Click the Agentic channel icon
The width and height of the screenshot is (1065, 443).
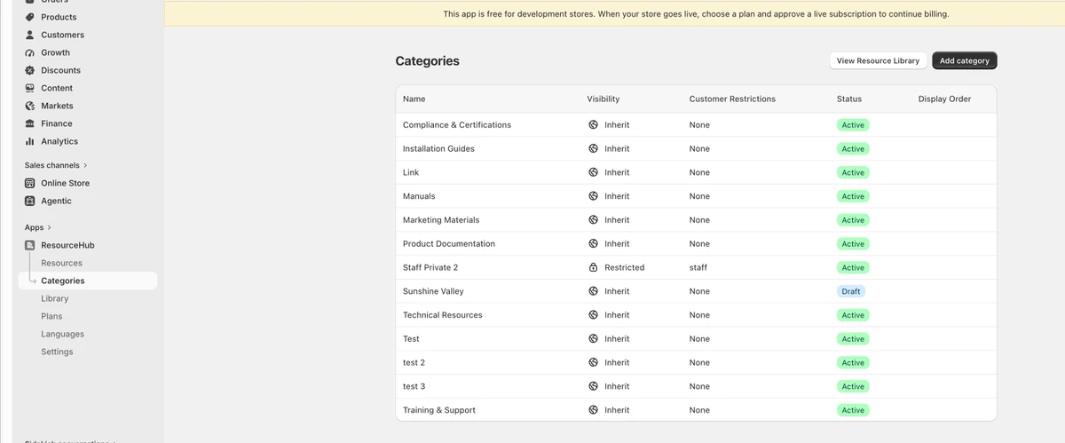(29, 201)
